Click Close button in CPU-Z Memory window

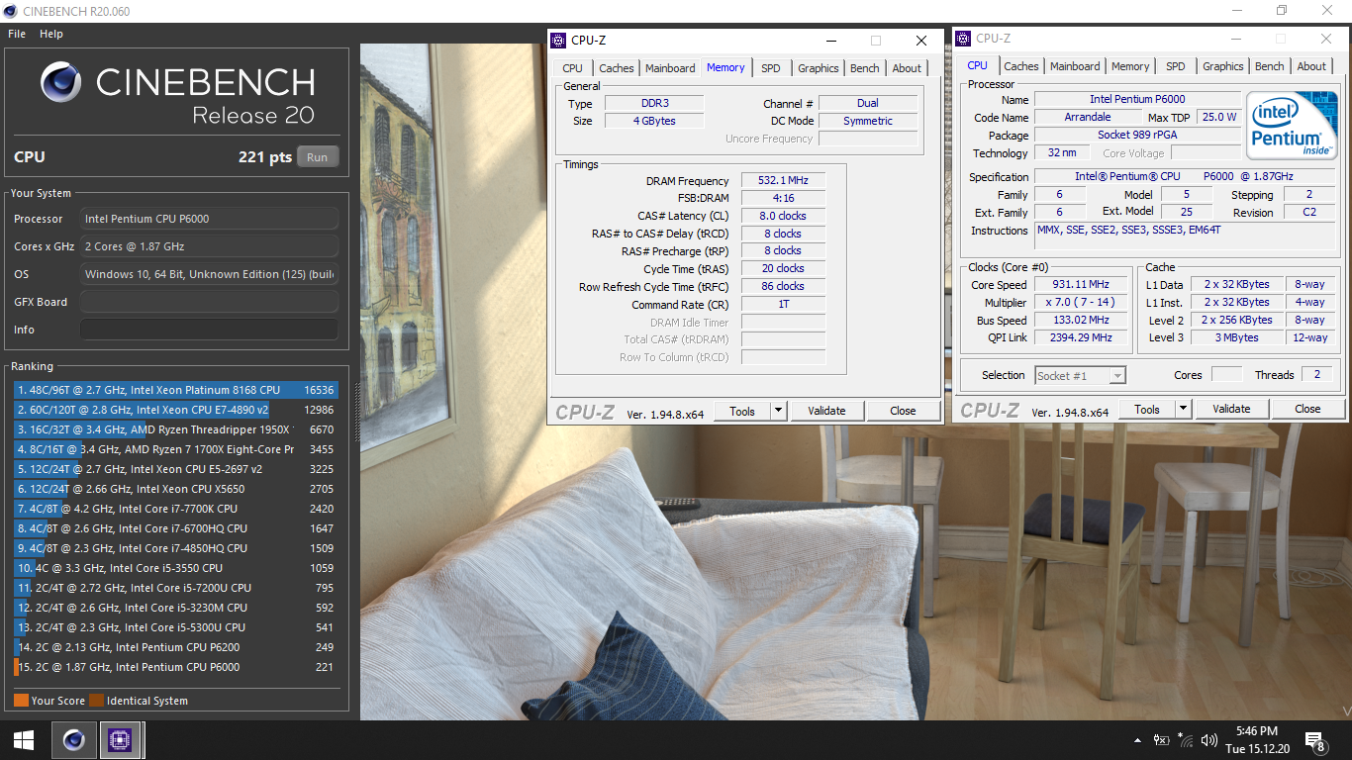[x=903, y=411]
